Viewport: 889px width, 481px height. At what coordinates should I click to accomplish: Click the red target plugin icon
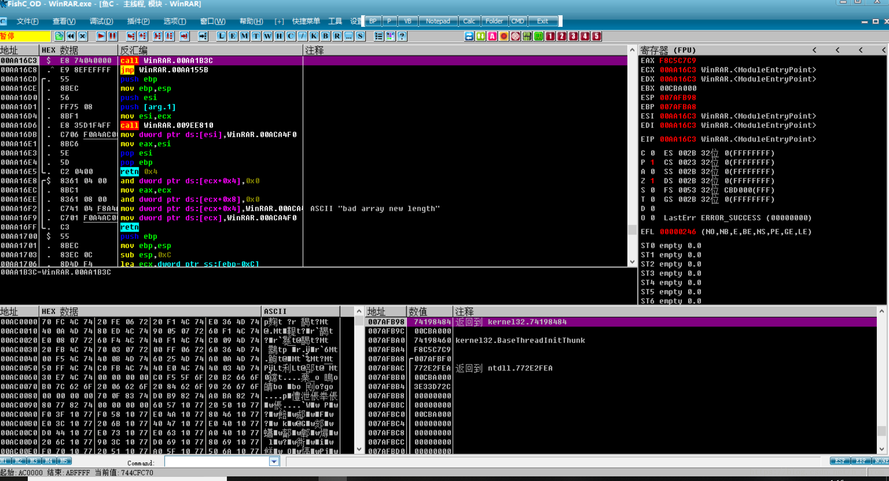pyautogui.click(x=515, y=36)
